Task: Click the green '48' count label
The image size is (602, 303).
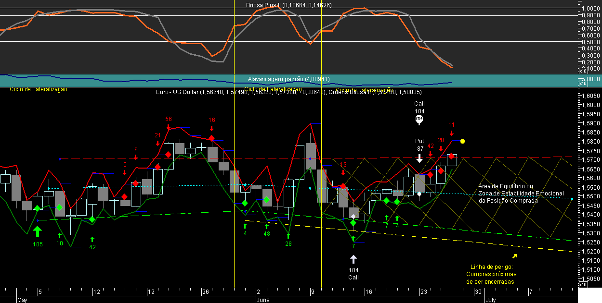Action: (x=266, y=234)
